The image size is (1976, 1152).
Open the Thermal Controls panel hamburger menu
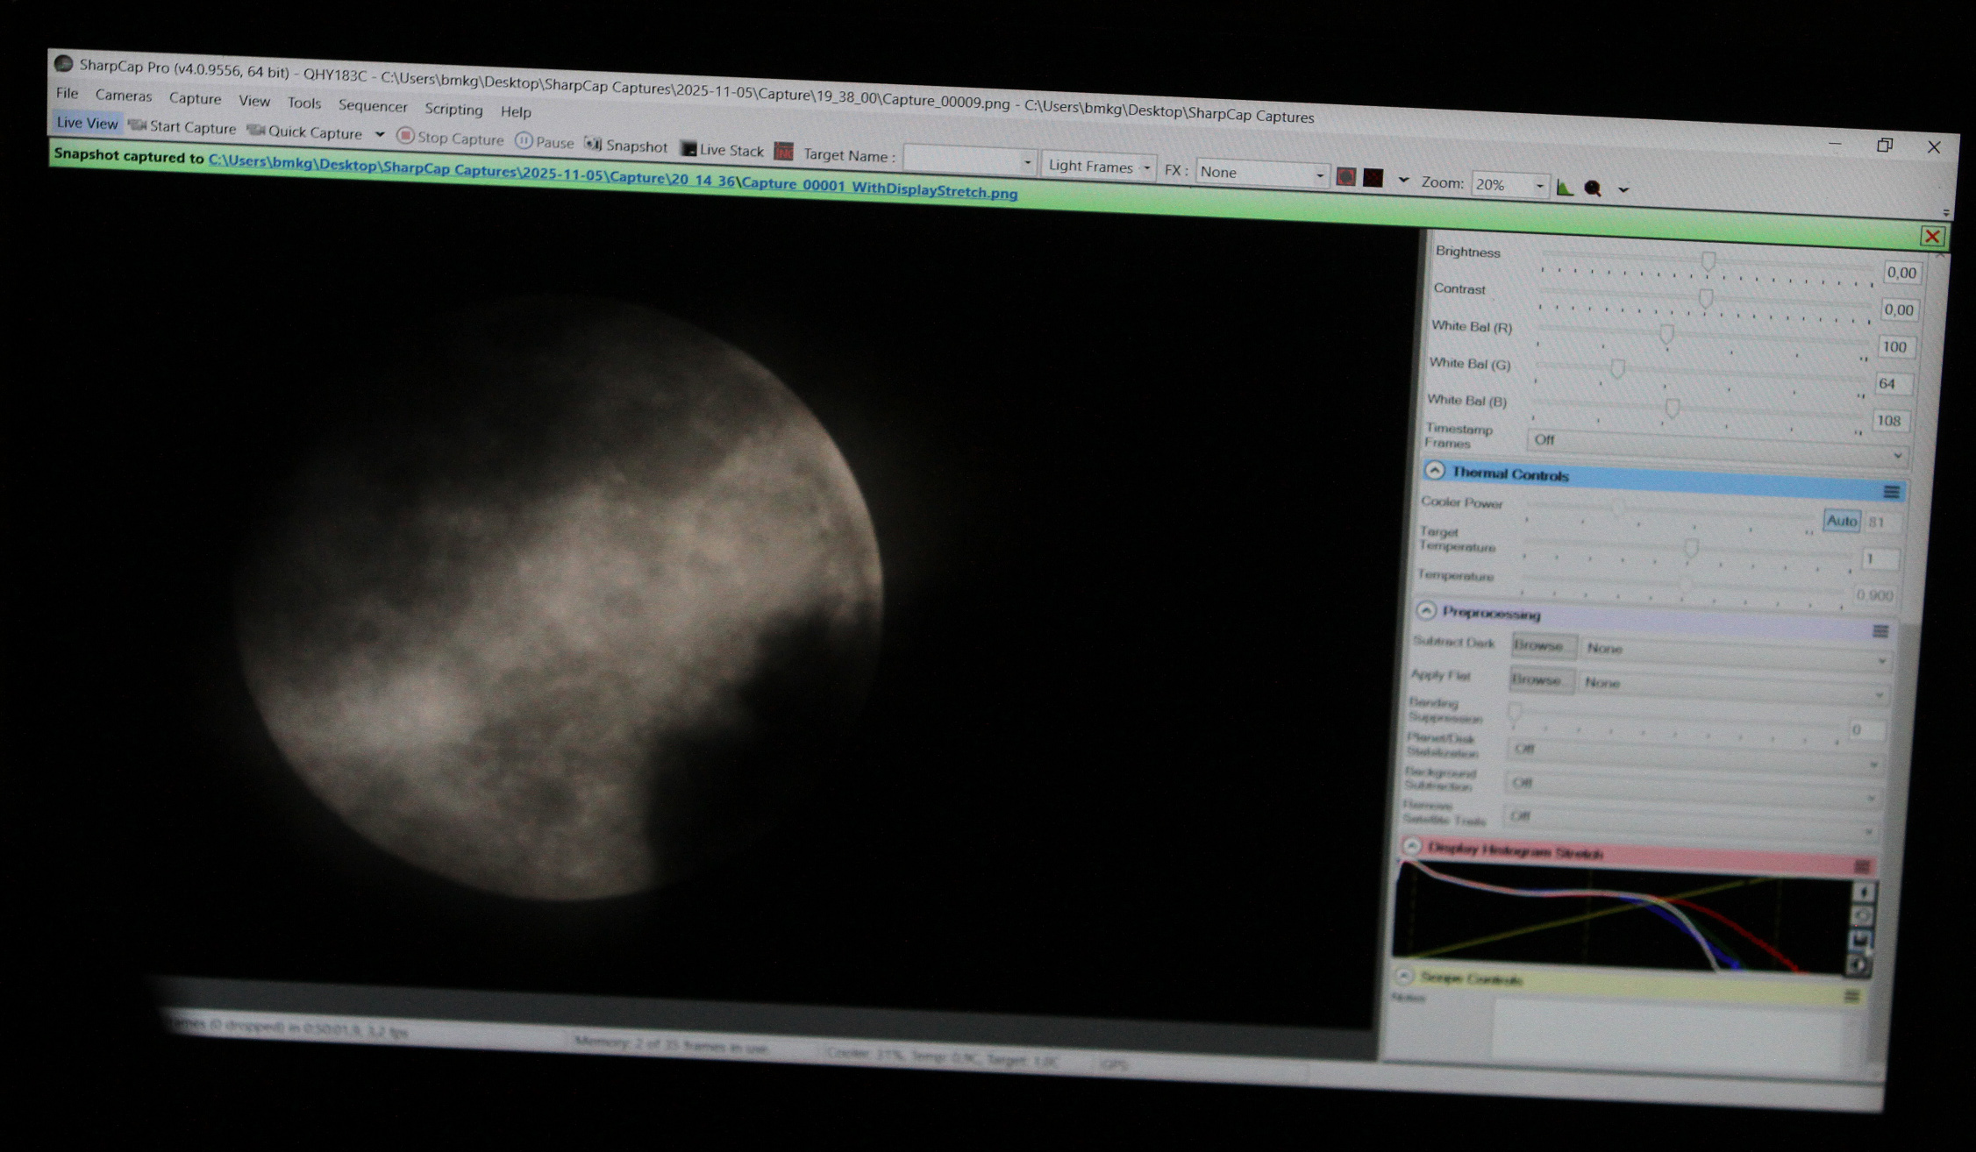pyautogui.click(x=1890, y=492)
